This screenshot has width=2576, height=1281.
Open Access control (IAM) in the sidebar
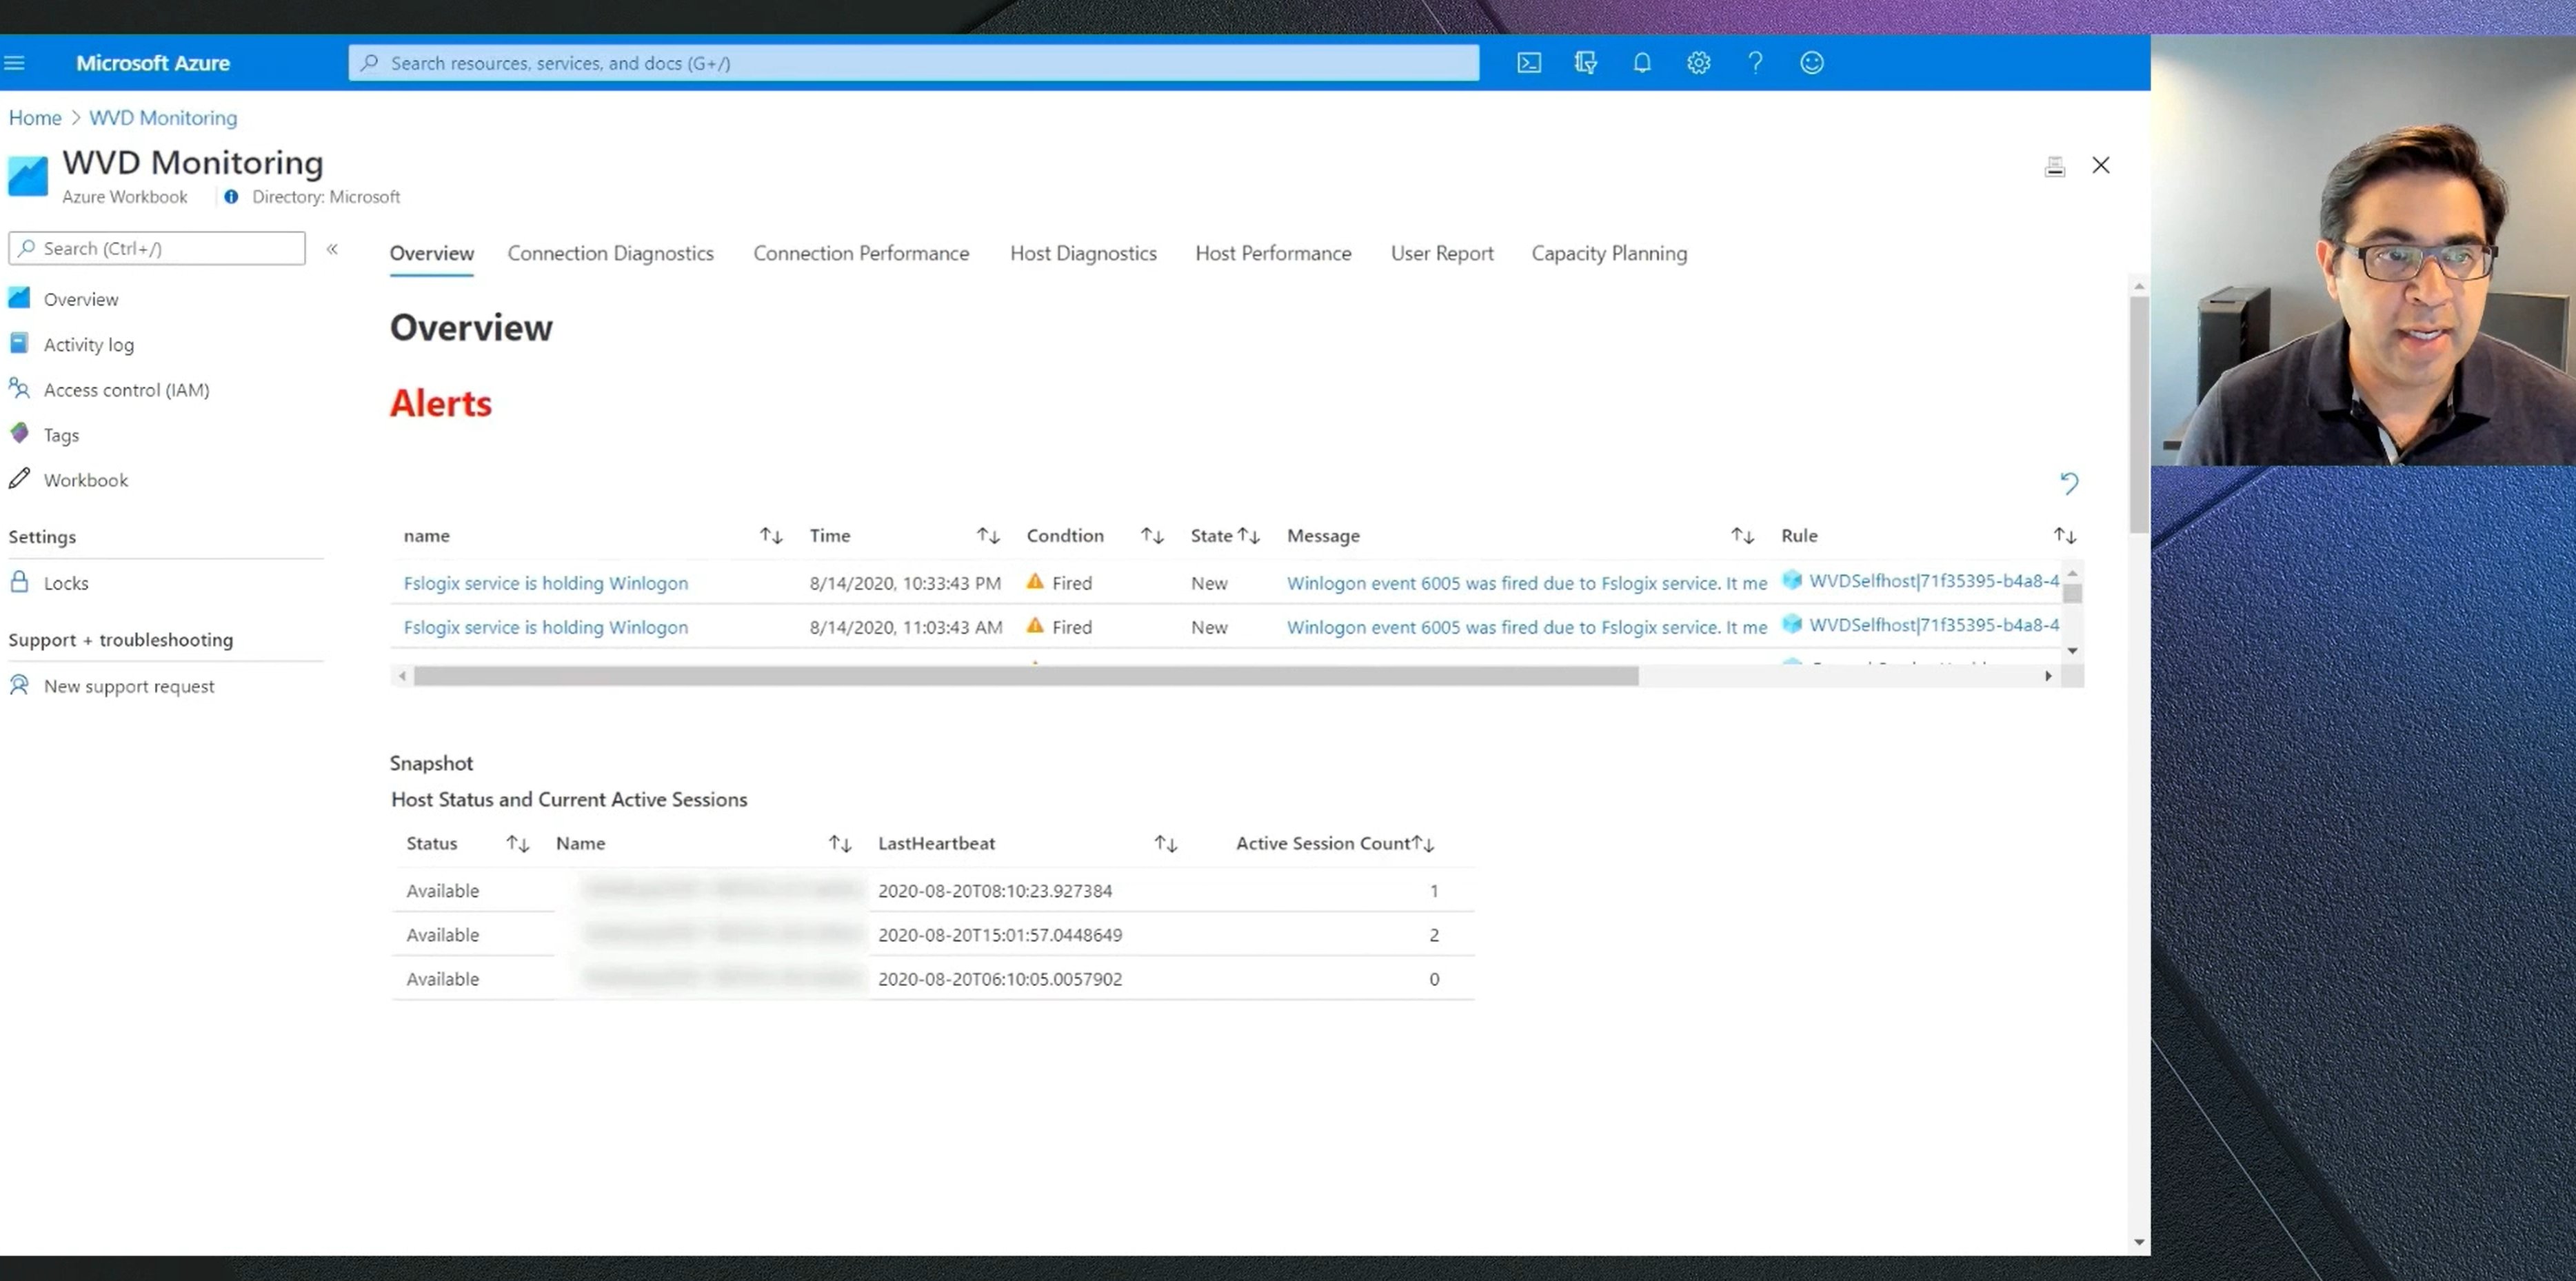coord(126,390)
